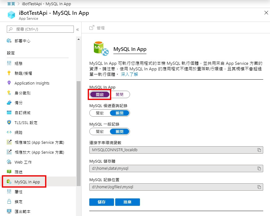The image size is (270, 216).
Task: Click the 搜尋 (Ctrl+/) search field
Action: (40, 29)
